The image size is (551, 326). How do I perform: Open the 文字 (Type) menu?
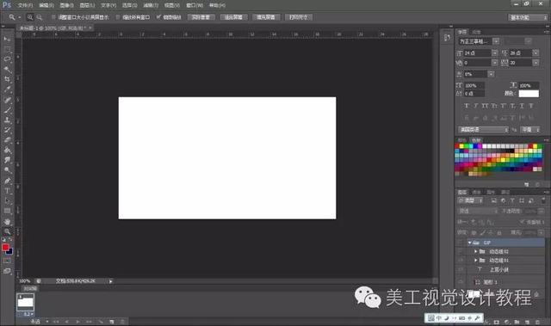click(108, 5)
